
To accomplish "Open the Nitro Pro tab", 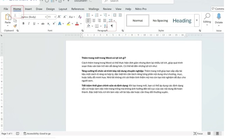I will pyautogui.click(x=141, y=9).
